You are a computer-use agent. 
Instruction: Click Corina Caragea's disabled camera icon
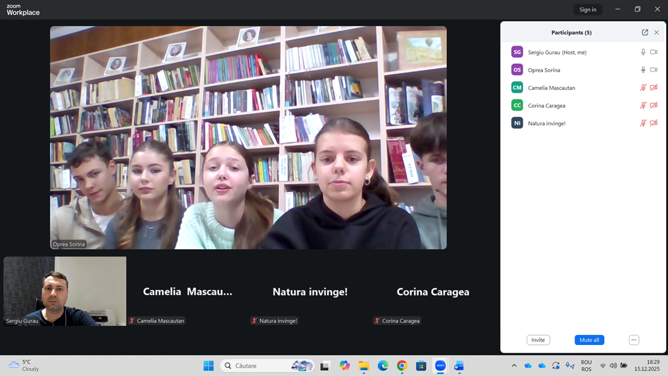coord(653,106)
